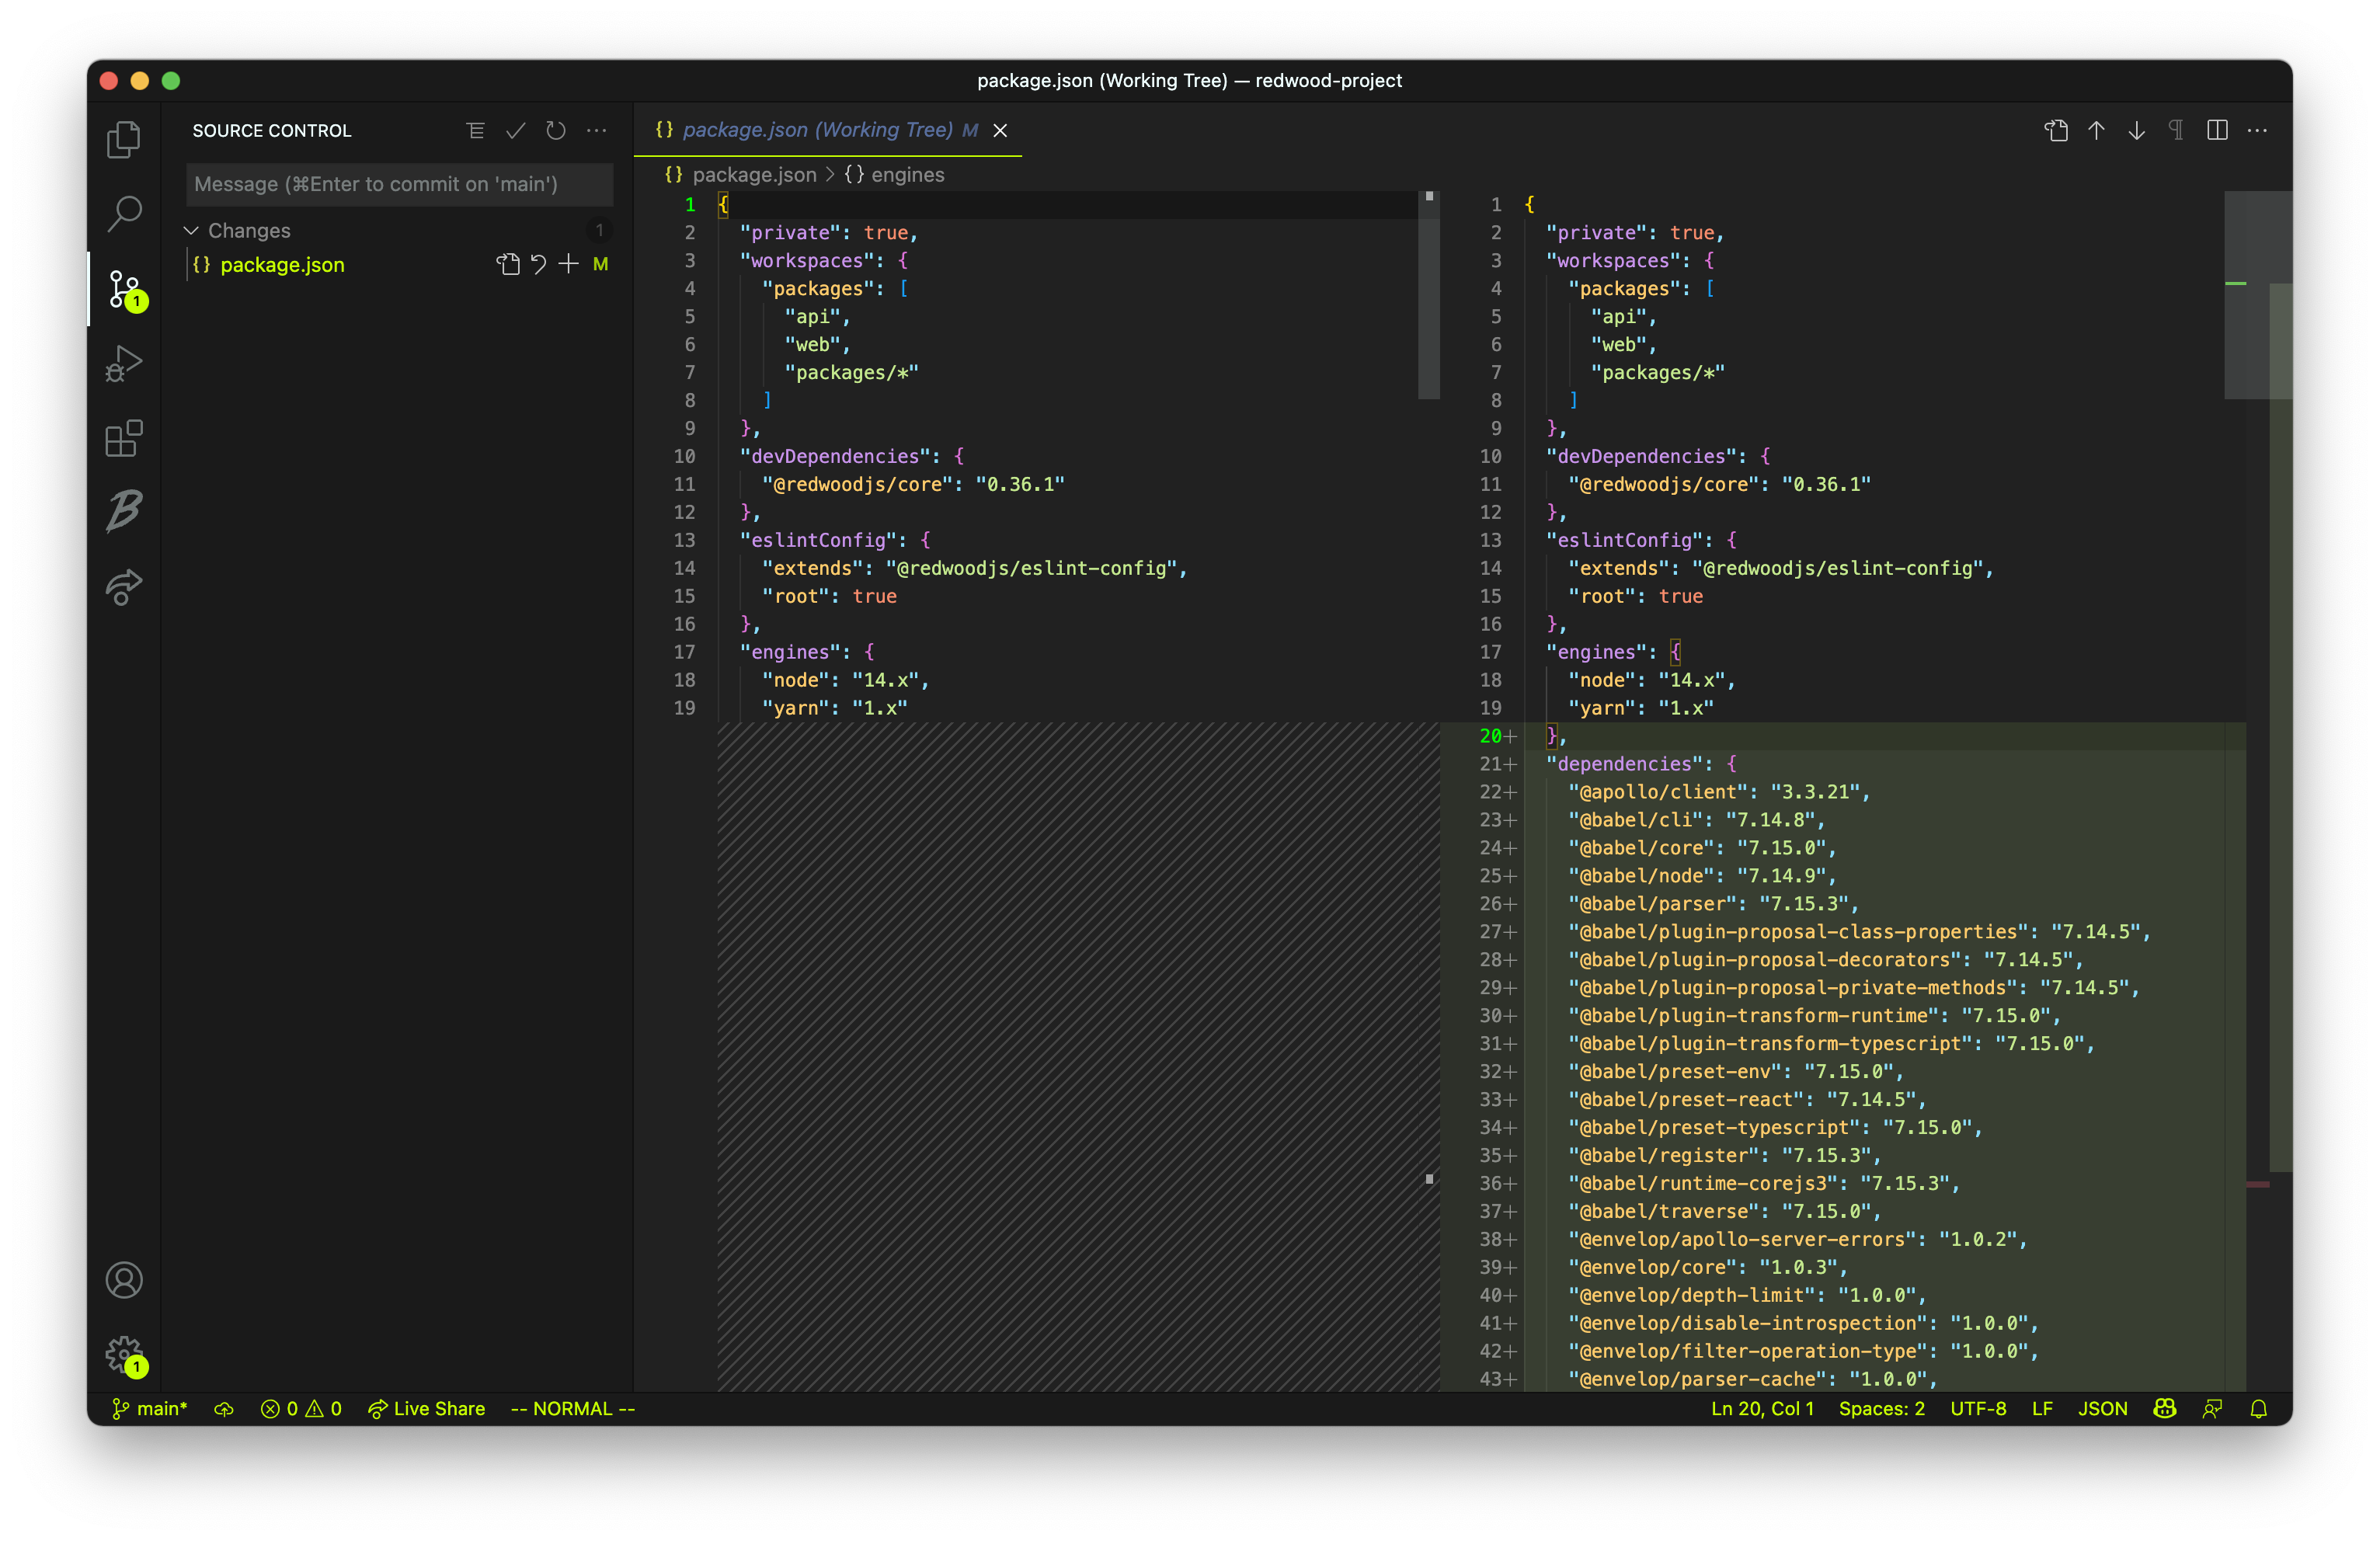This screenshot has width=2380, height=1541.
Task: Change language mode JSON in status bar
Action: [x=2102, y=1408]
